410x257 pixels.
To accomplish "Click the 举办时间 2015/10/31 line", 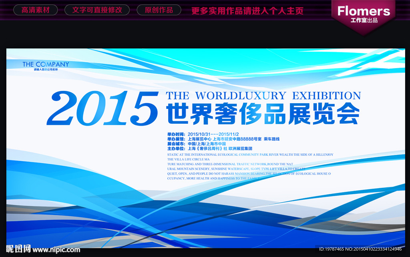I will pos(203,134).
